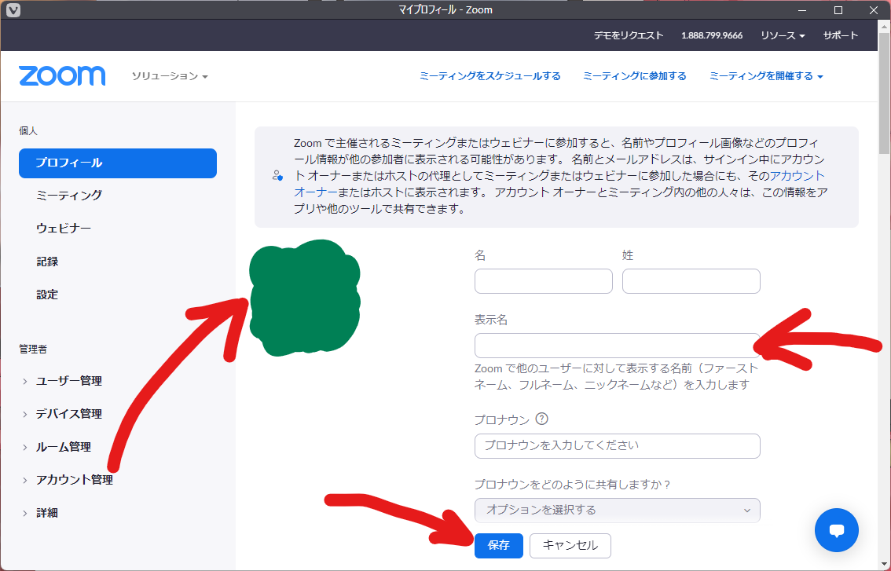Go to ミーティング in the sidebar
Image resolution: width=891 pixels, height=571 pixels.
coord(69,195)
